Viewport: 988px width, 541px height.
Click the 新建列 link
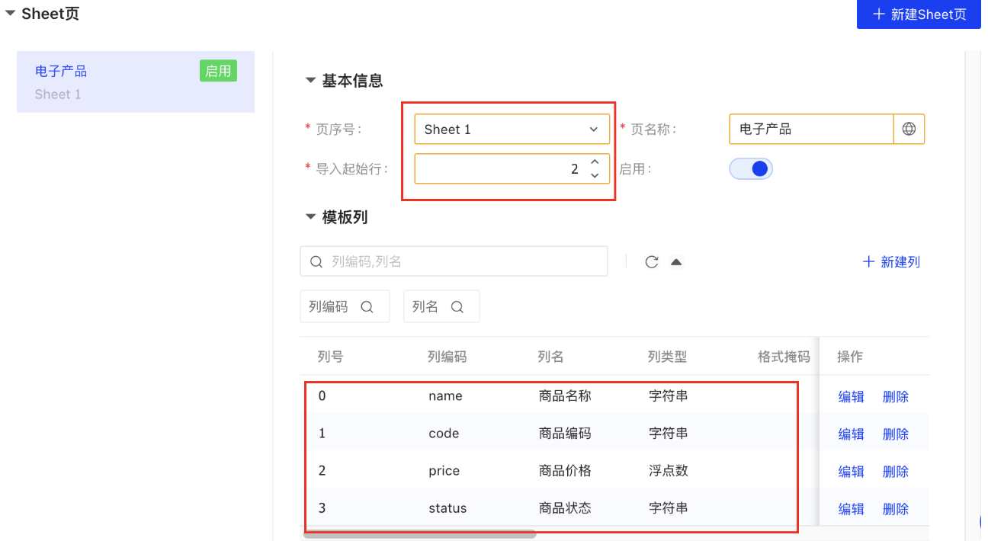click(891, 262)
